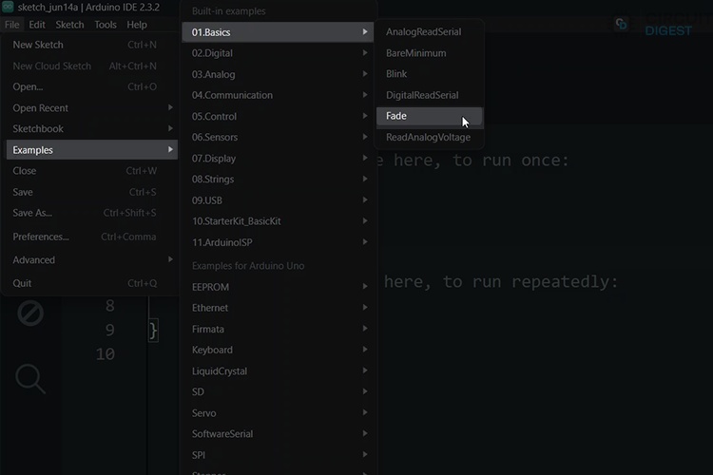
Task: Expand 10.StarterKit_BasicKit examples
Action: (278, 221)
